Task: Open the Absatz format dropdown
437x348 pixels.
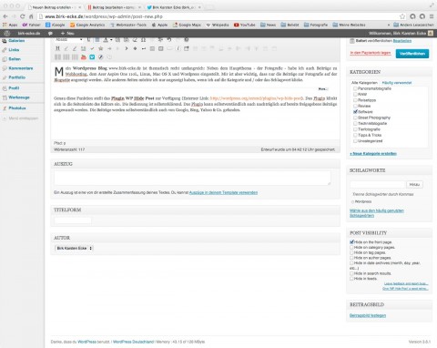Action: pyautogui.click(x=68, y=40)
